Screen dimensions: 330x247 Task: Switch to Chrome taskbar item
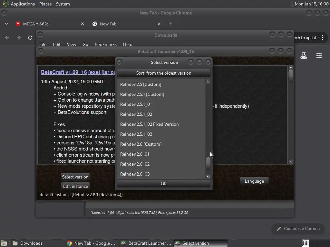click(91, 243)
